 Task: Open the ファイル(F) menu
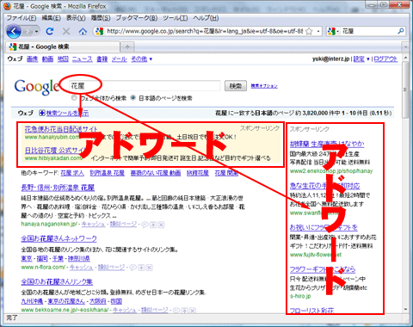point(22,18)
